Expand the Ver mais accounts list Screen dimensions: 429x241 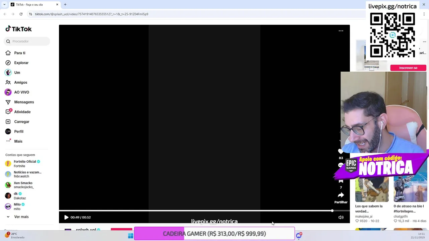pos(17,217)
